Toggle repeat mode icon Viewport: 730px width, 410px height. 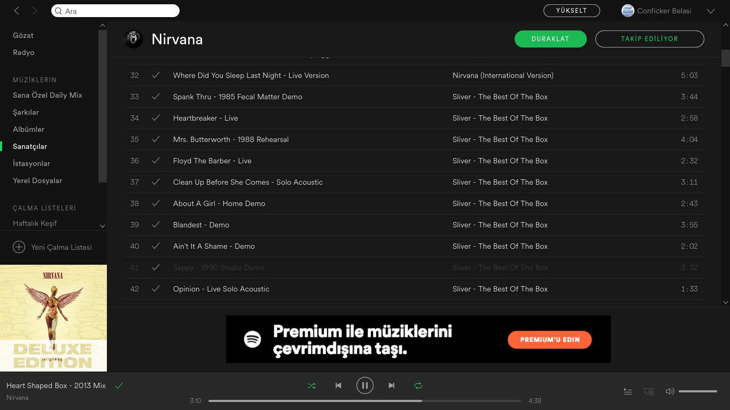click(418, 385)
